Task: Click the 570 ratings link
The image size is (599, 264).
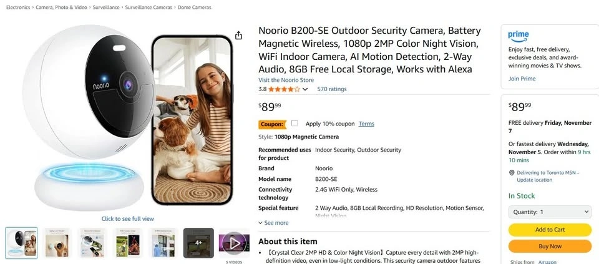Action: (x=332, y=89)
